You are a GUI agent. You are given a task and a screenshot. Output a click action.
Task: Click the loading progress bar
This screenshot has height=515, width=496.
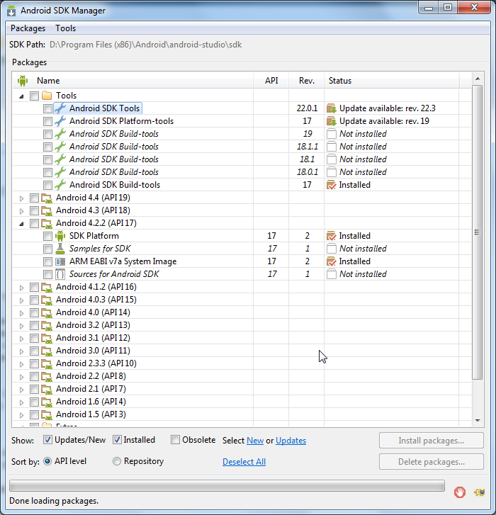click(227, 486)
